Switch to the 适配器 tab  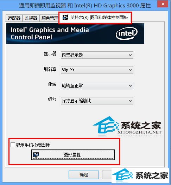click(14, 18)
